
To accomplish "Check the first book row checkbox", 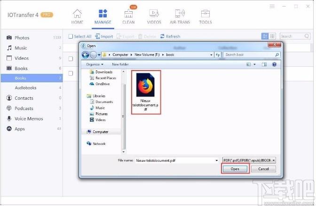I will [71, 59].
